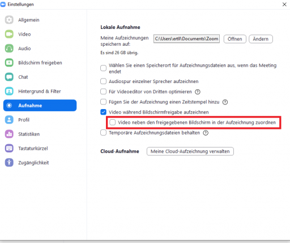Open the Audio headphones icon
The height and width of the screenshot is (243, 290).
(x=9, y=49)
